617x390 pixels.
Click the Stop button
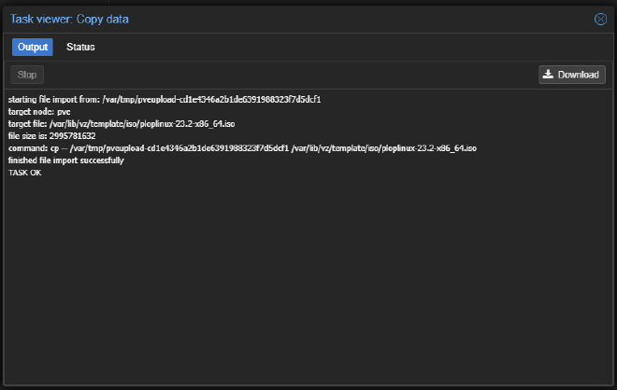(x=27, y=75)
